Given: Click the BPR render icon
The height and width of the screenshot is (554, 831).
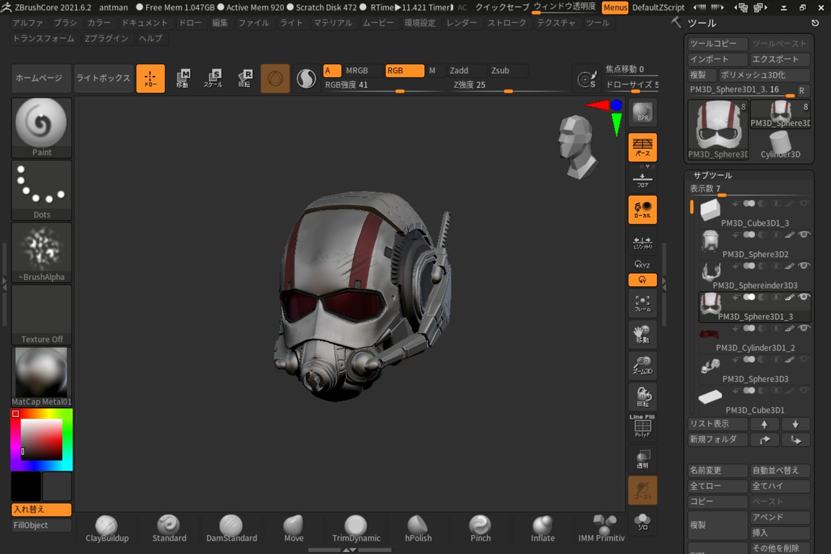Looking at the screenshot, I should (642, 112).
